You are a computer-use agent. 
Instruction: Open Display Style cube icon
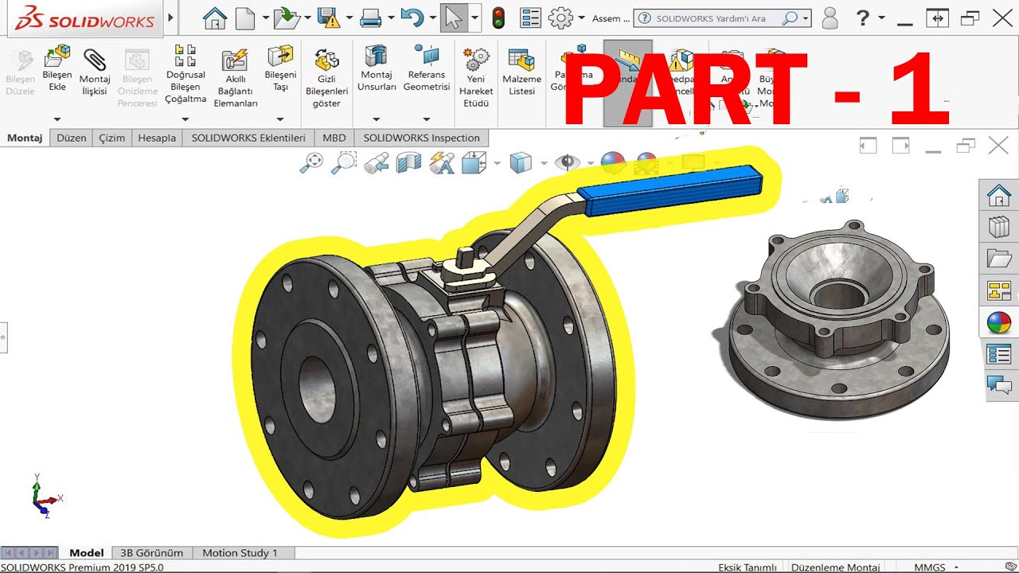(520, 163)
